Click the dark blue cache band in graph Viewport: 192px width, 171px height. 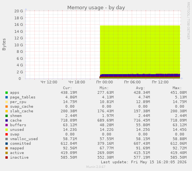pyautogui.click(x=140, y=75)
